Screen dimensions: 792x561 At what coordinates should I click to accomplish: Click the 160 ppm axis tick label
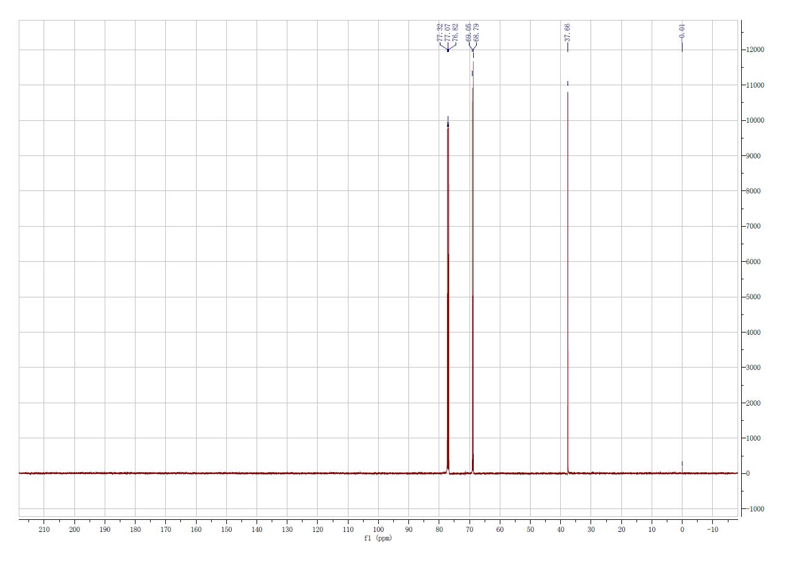point(196,530)
